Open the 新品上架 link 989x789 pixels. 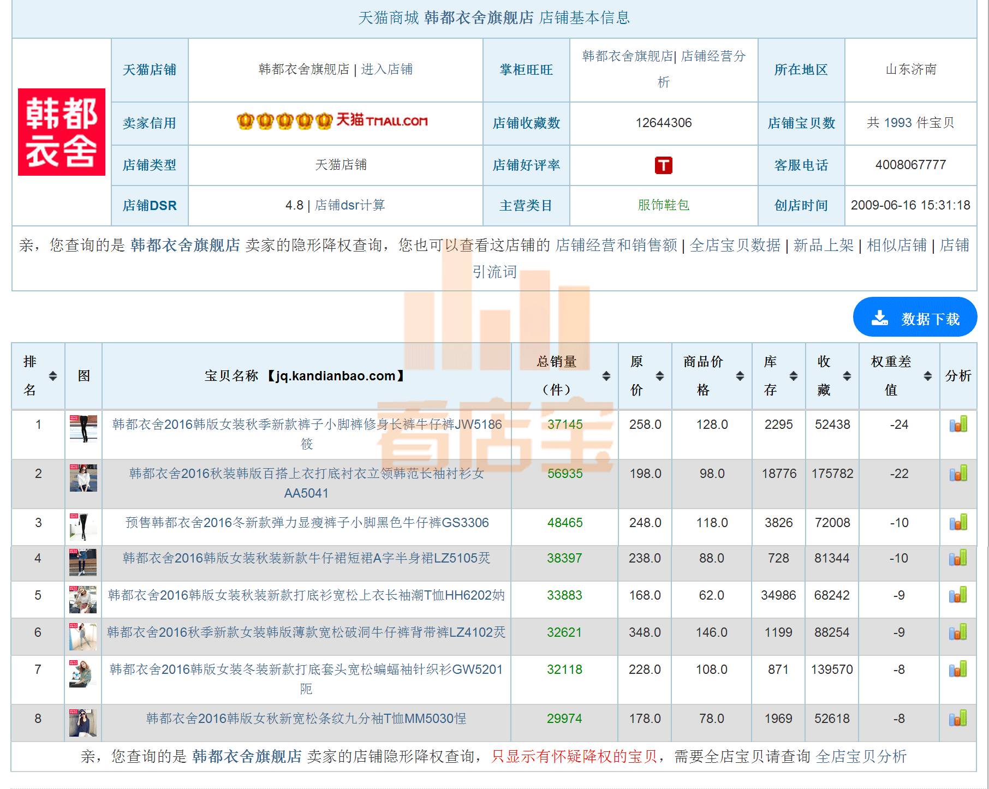(824, 246)
